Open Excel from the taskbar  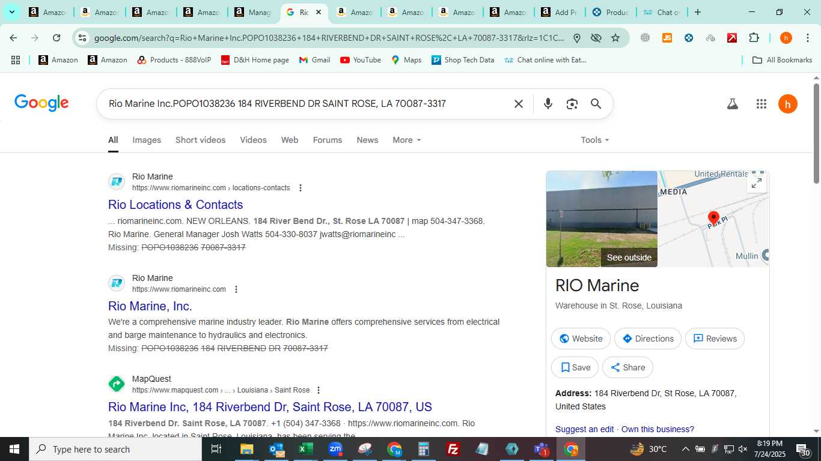point(306,449)
